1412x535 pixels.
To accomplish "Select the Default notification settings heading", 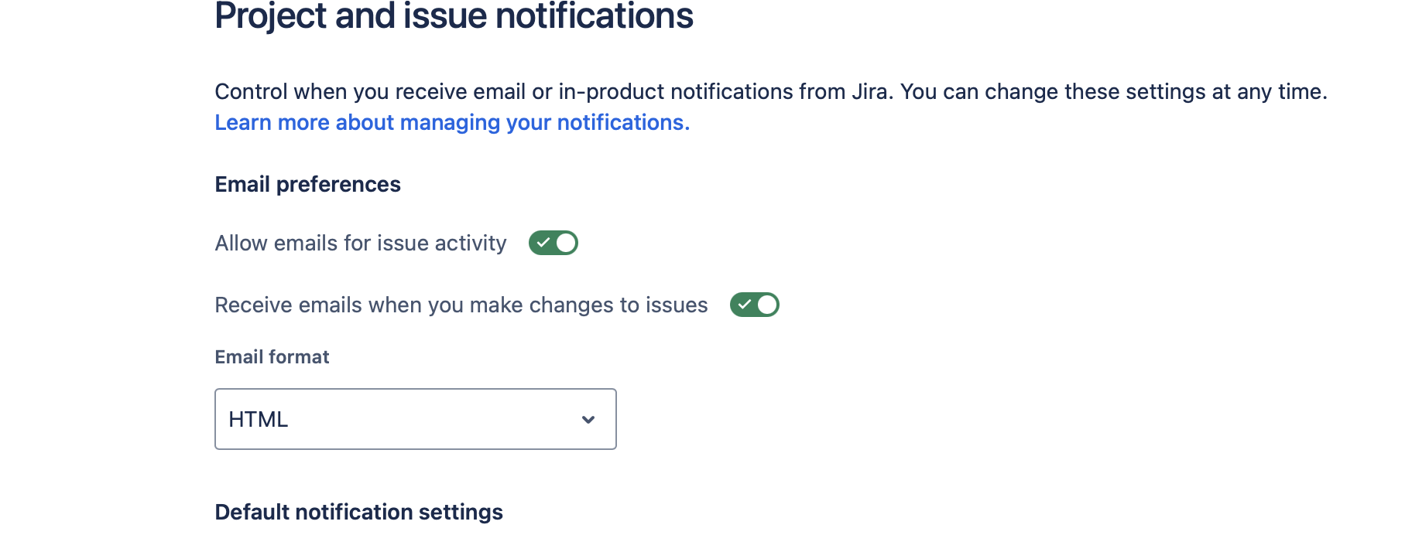I will click(358, 512).
